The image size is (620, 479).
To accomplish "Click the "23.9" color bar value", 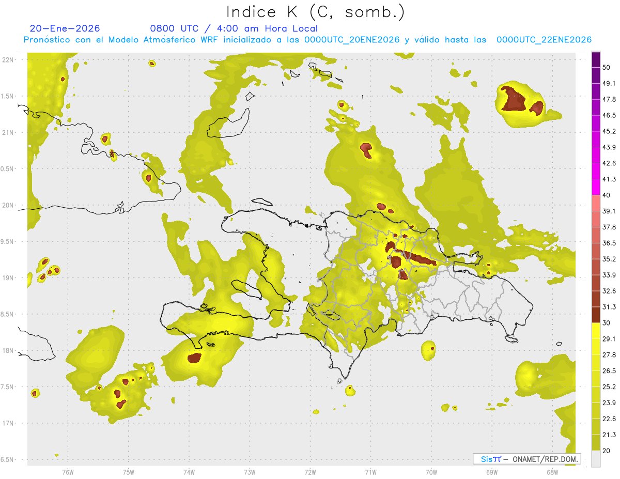I will click(609, 403).
